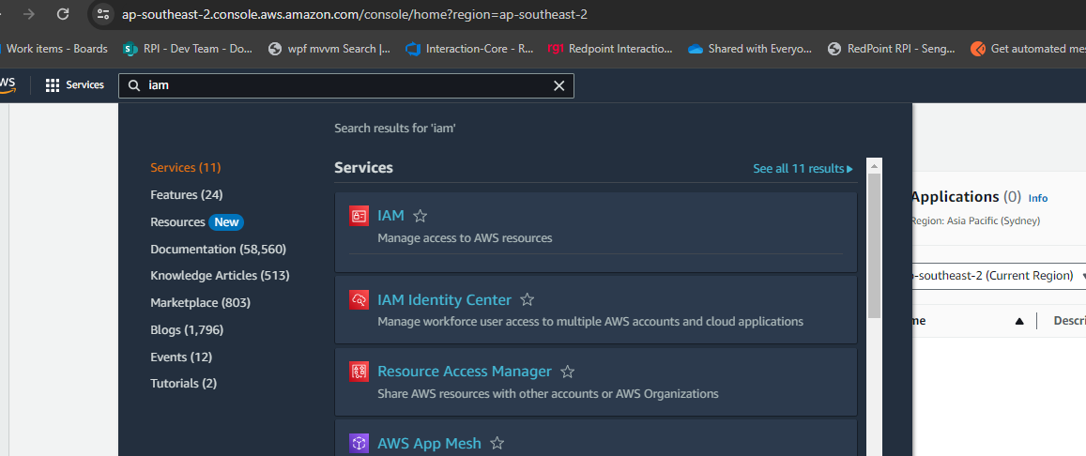This screenshot has width=1086, height=456.
Task: Click the IAM service icon
Action: coord(359,216)
